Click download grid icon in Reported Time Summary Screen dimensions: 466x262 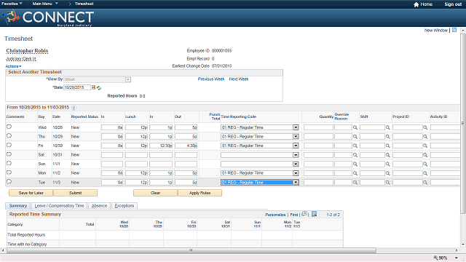click(x=314, y=214)
